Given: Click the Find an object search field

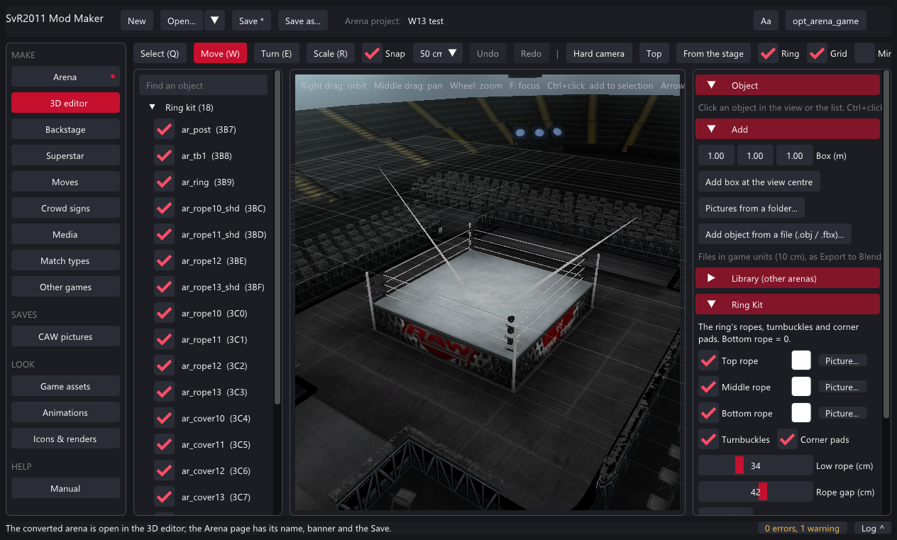Looking at the screenshot, I should point(203,85).
